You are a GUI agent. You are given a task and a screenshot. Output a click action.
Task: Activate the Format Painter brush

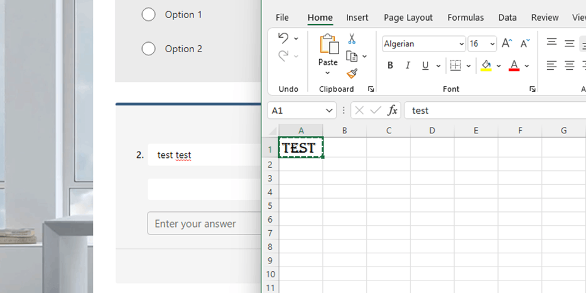point(352,74)
